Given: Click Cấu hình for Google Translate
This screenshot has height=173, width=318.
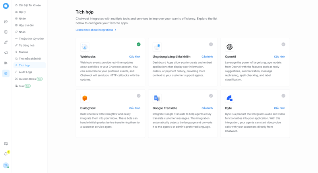Looking at the screenshot, I should [207, 108].
